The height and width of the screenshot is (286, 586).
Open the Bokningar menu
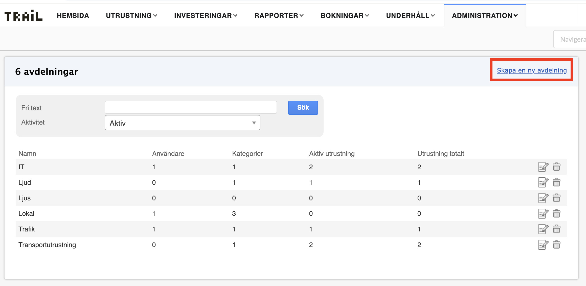click(x=345, y=16)
